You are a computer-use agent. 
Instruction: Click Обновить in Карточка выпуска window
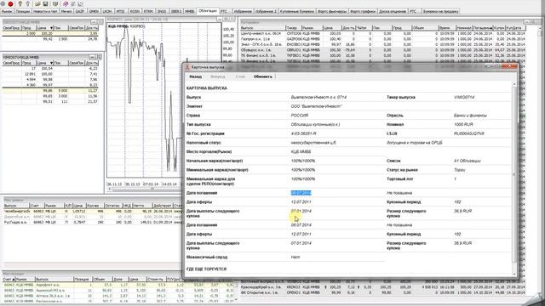point(263,76)
